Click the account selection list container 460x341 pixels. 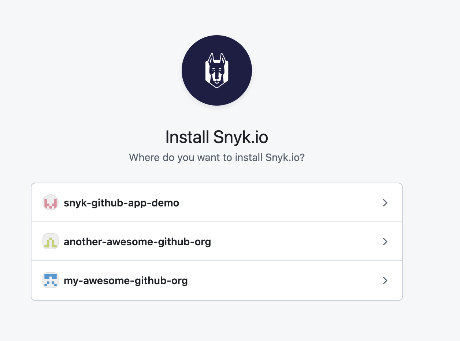[216, 241]
